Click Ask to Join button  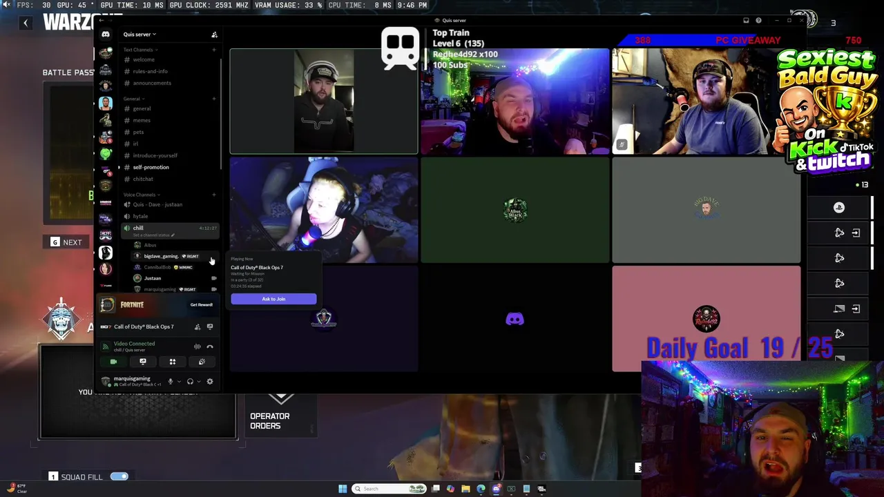click(273, 299)
